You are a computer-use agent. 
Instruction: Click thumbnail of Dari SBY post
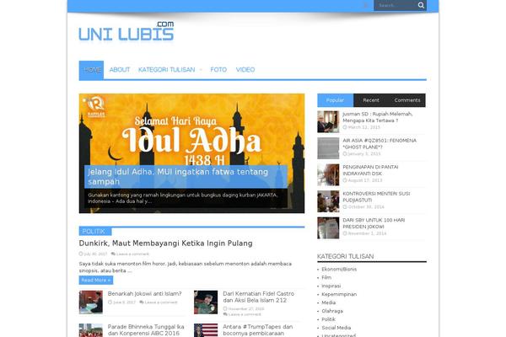pos(328,227)
